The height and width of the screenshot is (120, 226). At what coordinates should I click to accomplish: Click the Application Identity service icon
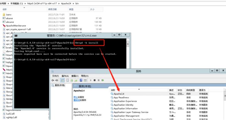click(112, 105)
